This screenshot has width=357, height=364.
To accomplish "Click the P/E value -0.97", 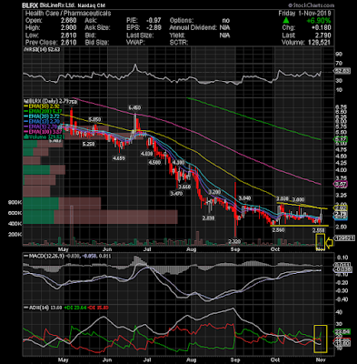I will 154,21.
